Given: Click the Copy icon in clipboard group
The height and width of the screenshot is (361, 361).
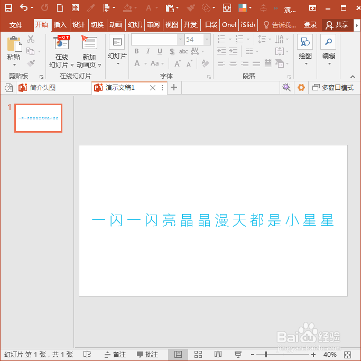Looking at the screenshot, I should [30, 51].
